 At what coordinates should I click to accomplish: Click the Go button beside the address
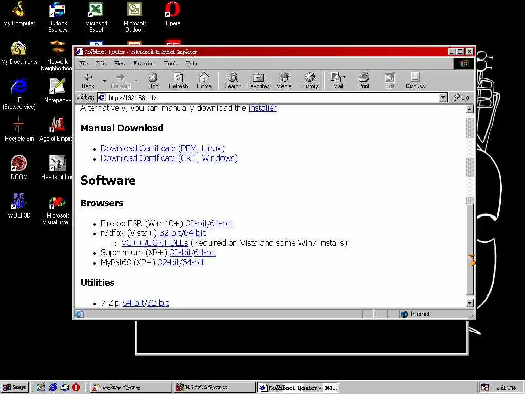461,97
